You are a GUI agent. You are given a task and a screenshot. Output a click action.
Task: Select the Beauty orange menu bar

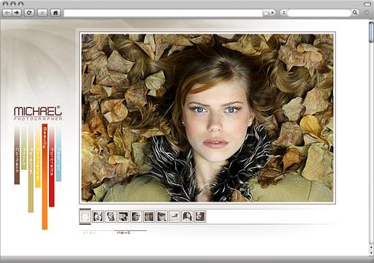point(45,177)
